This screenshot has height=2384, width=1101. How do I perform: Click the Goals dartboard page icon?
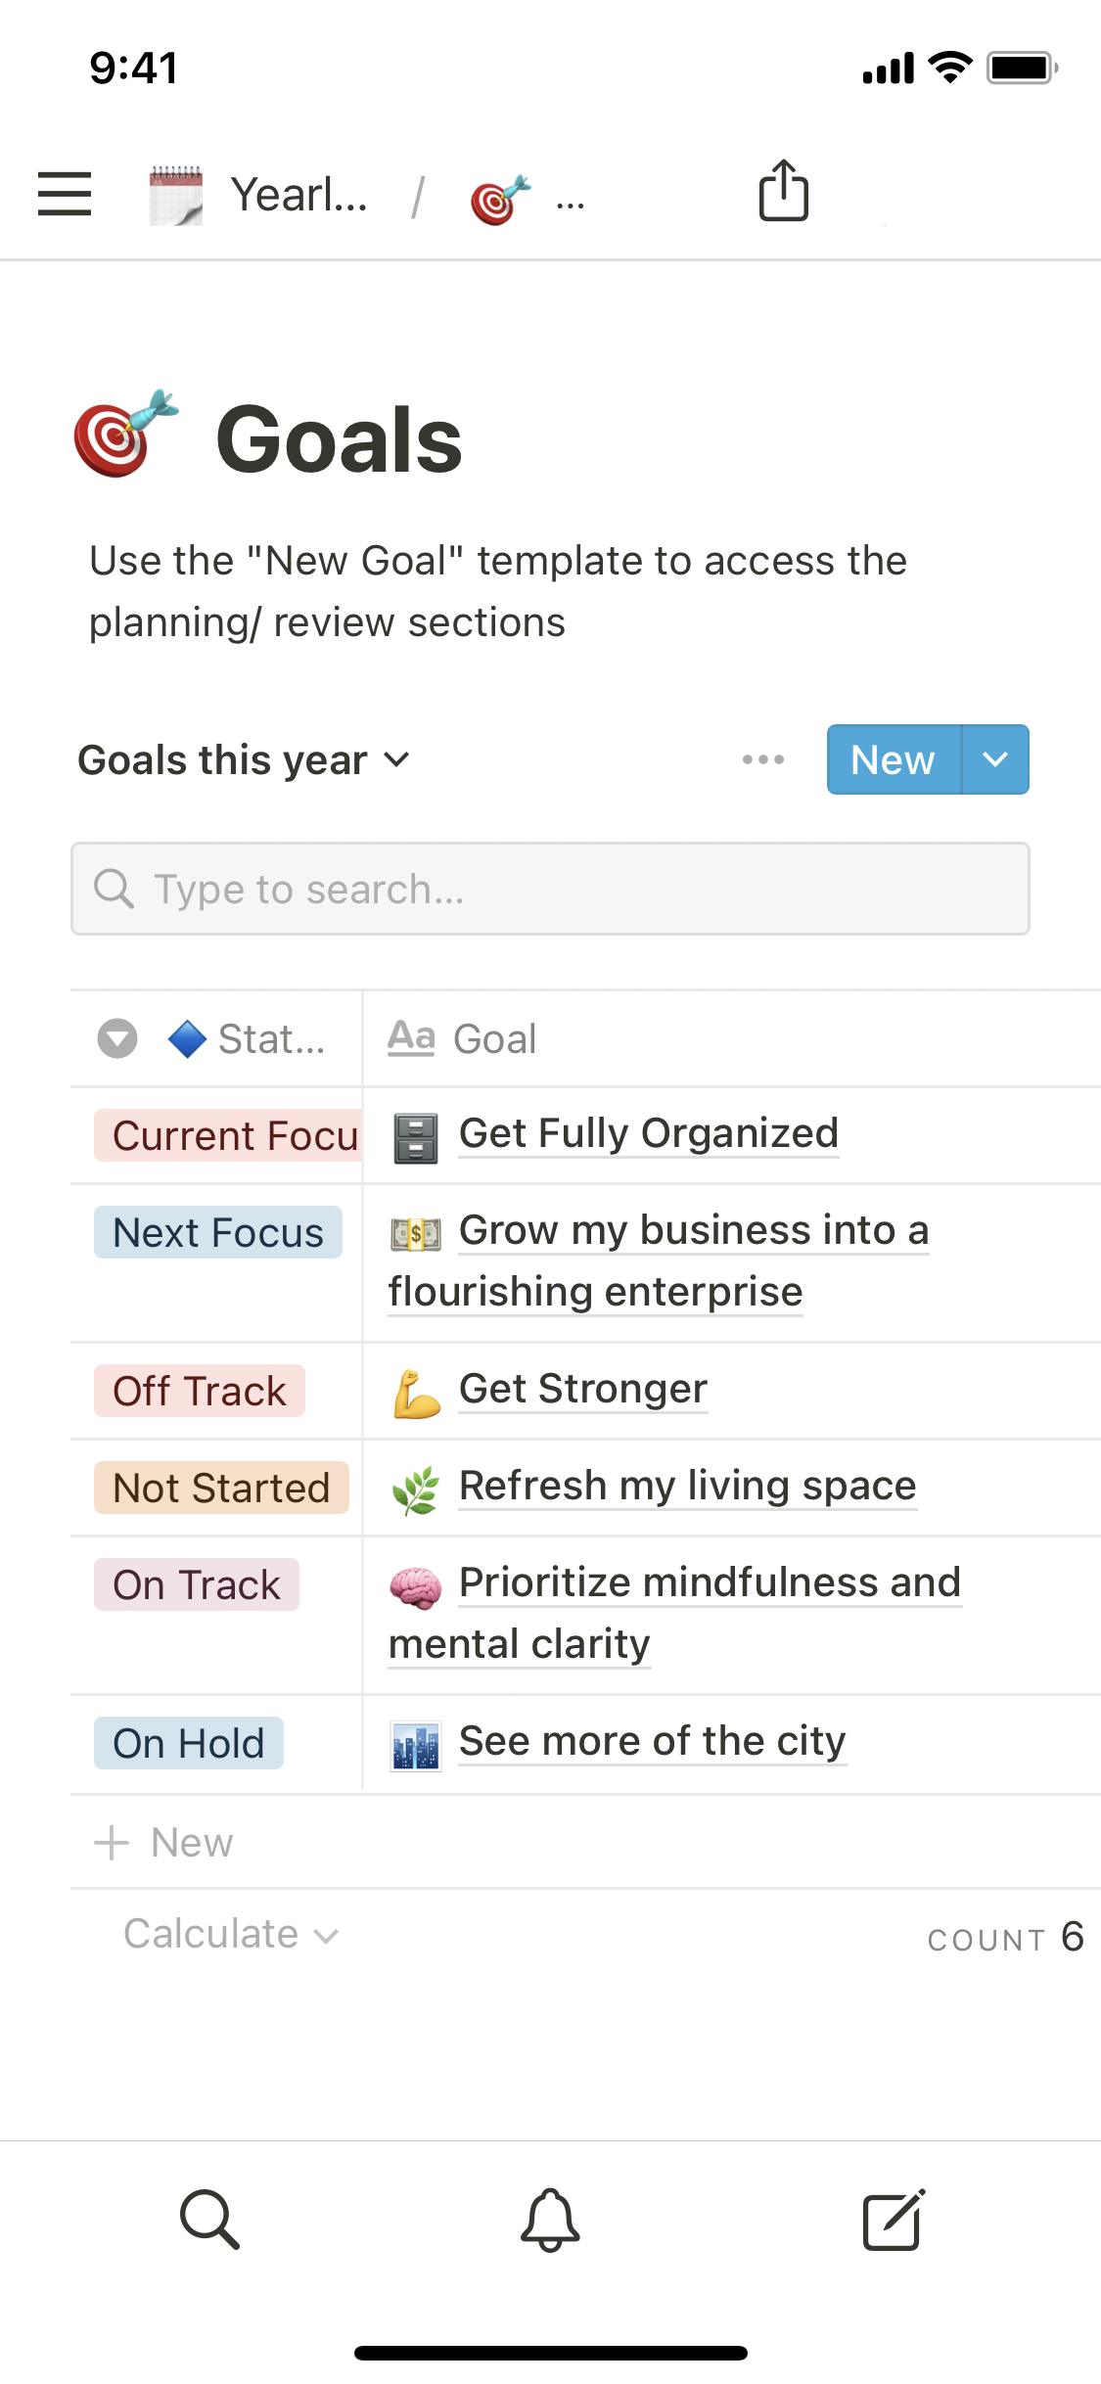[126, 434]
